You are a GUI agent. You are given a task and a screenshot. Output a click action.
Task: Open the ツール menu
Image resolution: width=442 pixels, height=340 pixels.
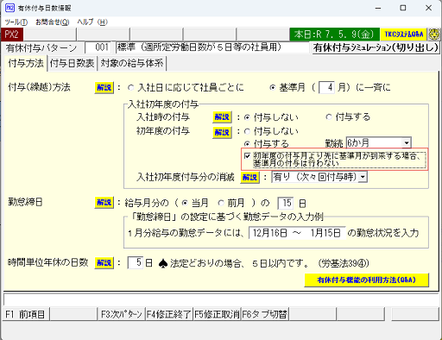[x=16, y=22]
